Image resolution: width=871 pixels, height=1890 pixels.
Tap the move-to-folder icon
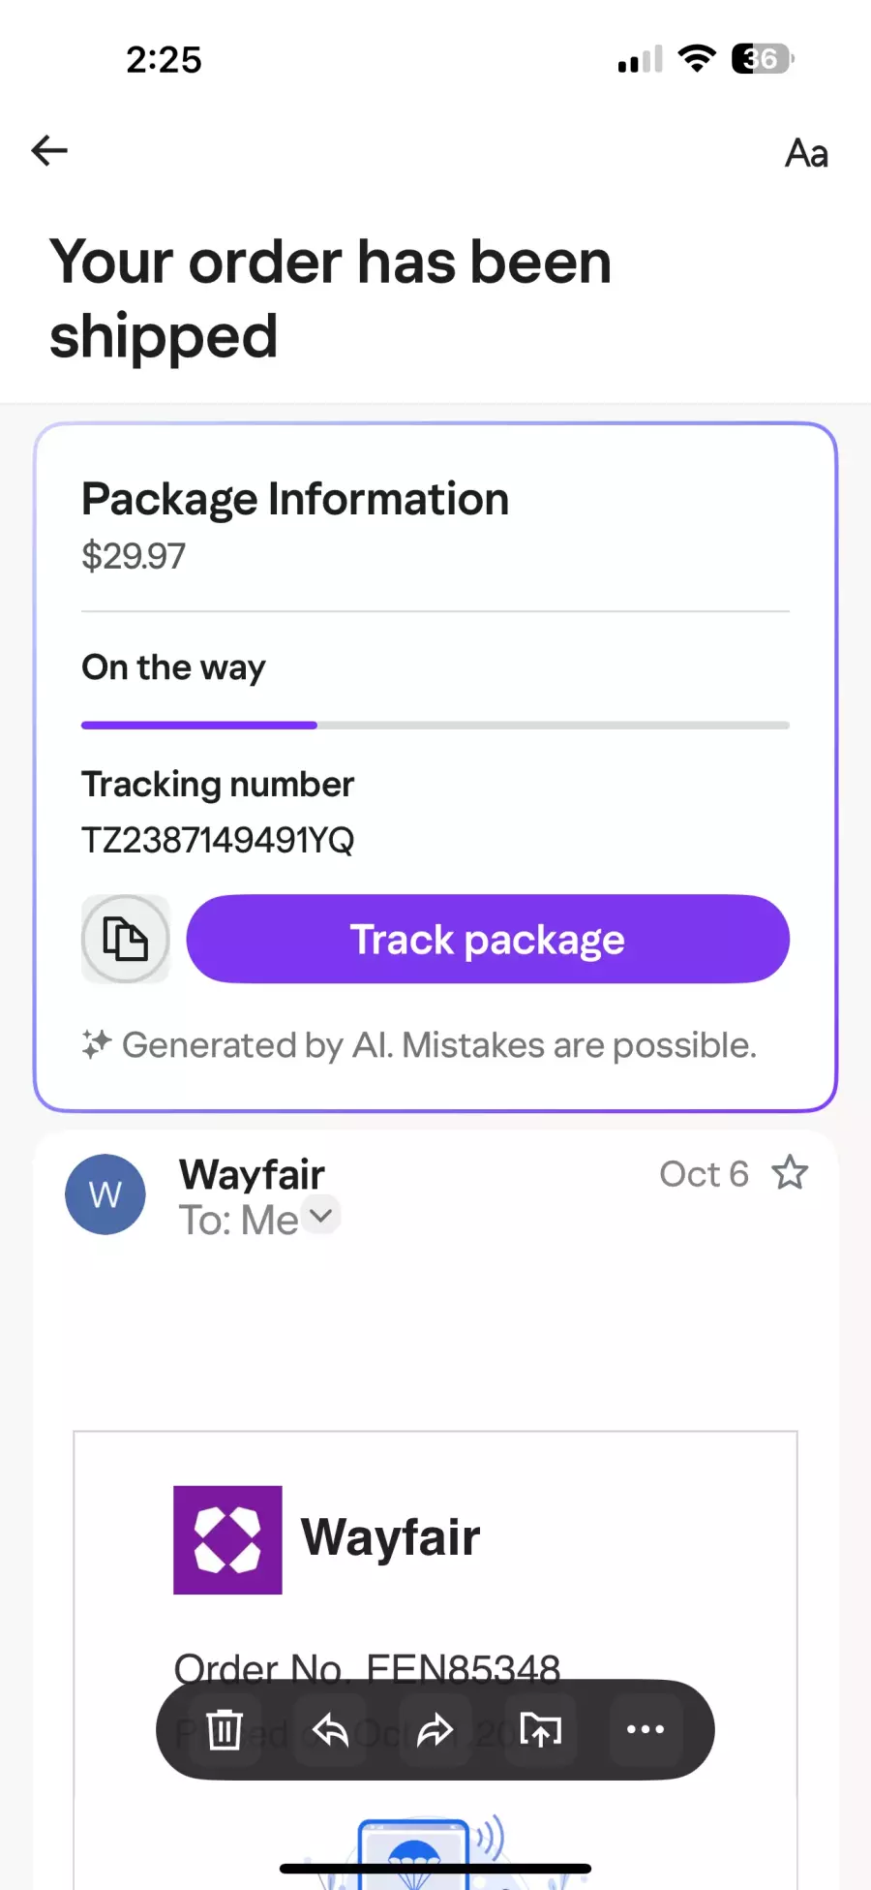pos(540,1729)
